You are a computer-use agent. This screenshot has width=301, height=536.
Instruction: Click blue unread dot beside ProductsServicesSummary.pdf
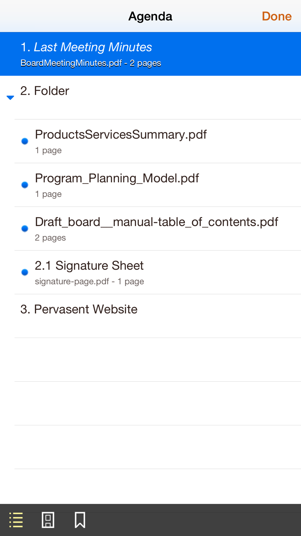tap(25, 141)
